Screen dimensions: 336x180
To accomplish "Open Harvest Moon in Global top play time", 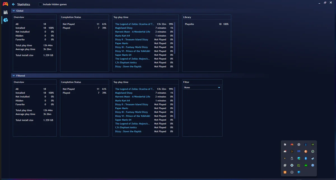I will pyautogui.click(x=132, y=32).
